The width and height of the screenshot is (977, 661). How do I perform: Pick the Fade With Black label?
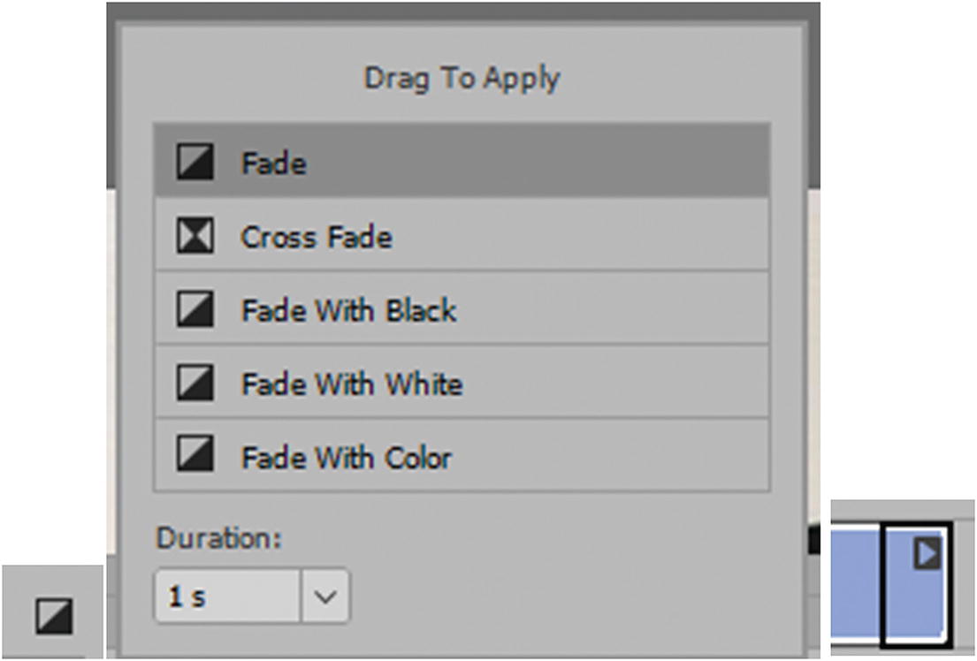pos(348,310)
